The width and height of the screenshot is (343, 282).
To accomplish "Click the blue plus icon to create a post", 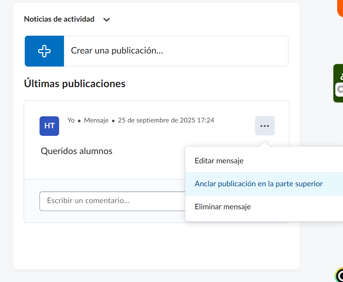I will [x=44, y=51].
